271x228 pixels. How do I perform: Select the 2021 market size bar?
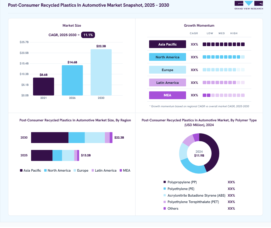44,86
